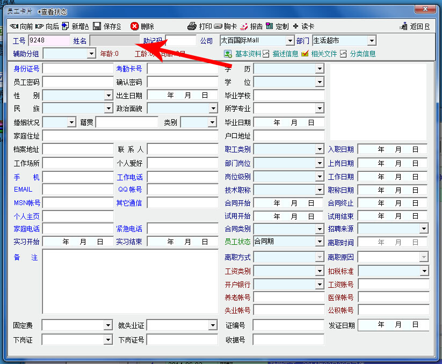Click the 读卡 (read card) toolbar button
This screenshot has width=442, height=364.
coord(296,26)
